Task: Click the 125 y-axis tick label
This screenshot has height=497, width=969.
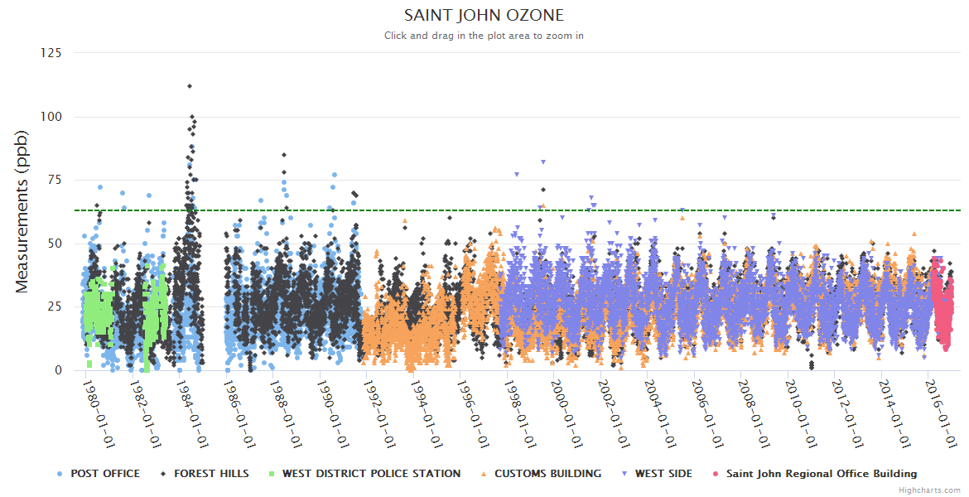Action: pos(51,53)
